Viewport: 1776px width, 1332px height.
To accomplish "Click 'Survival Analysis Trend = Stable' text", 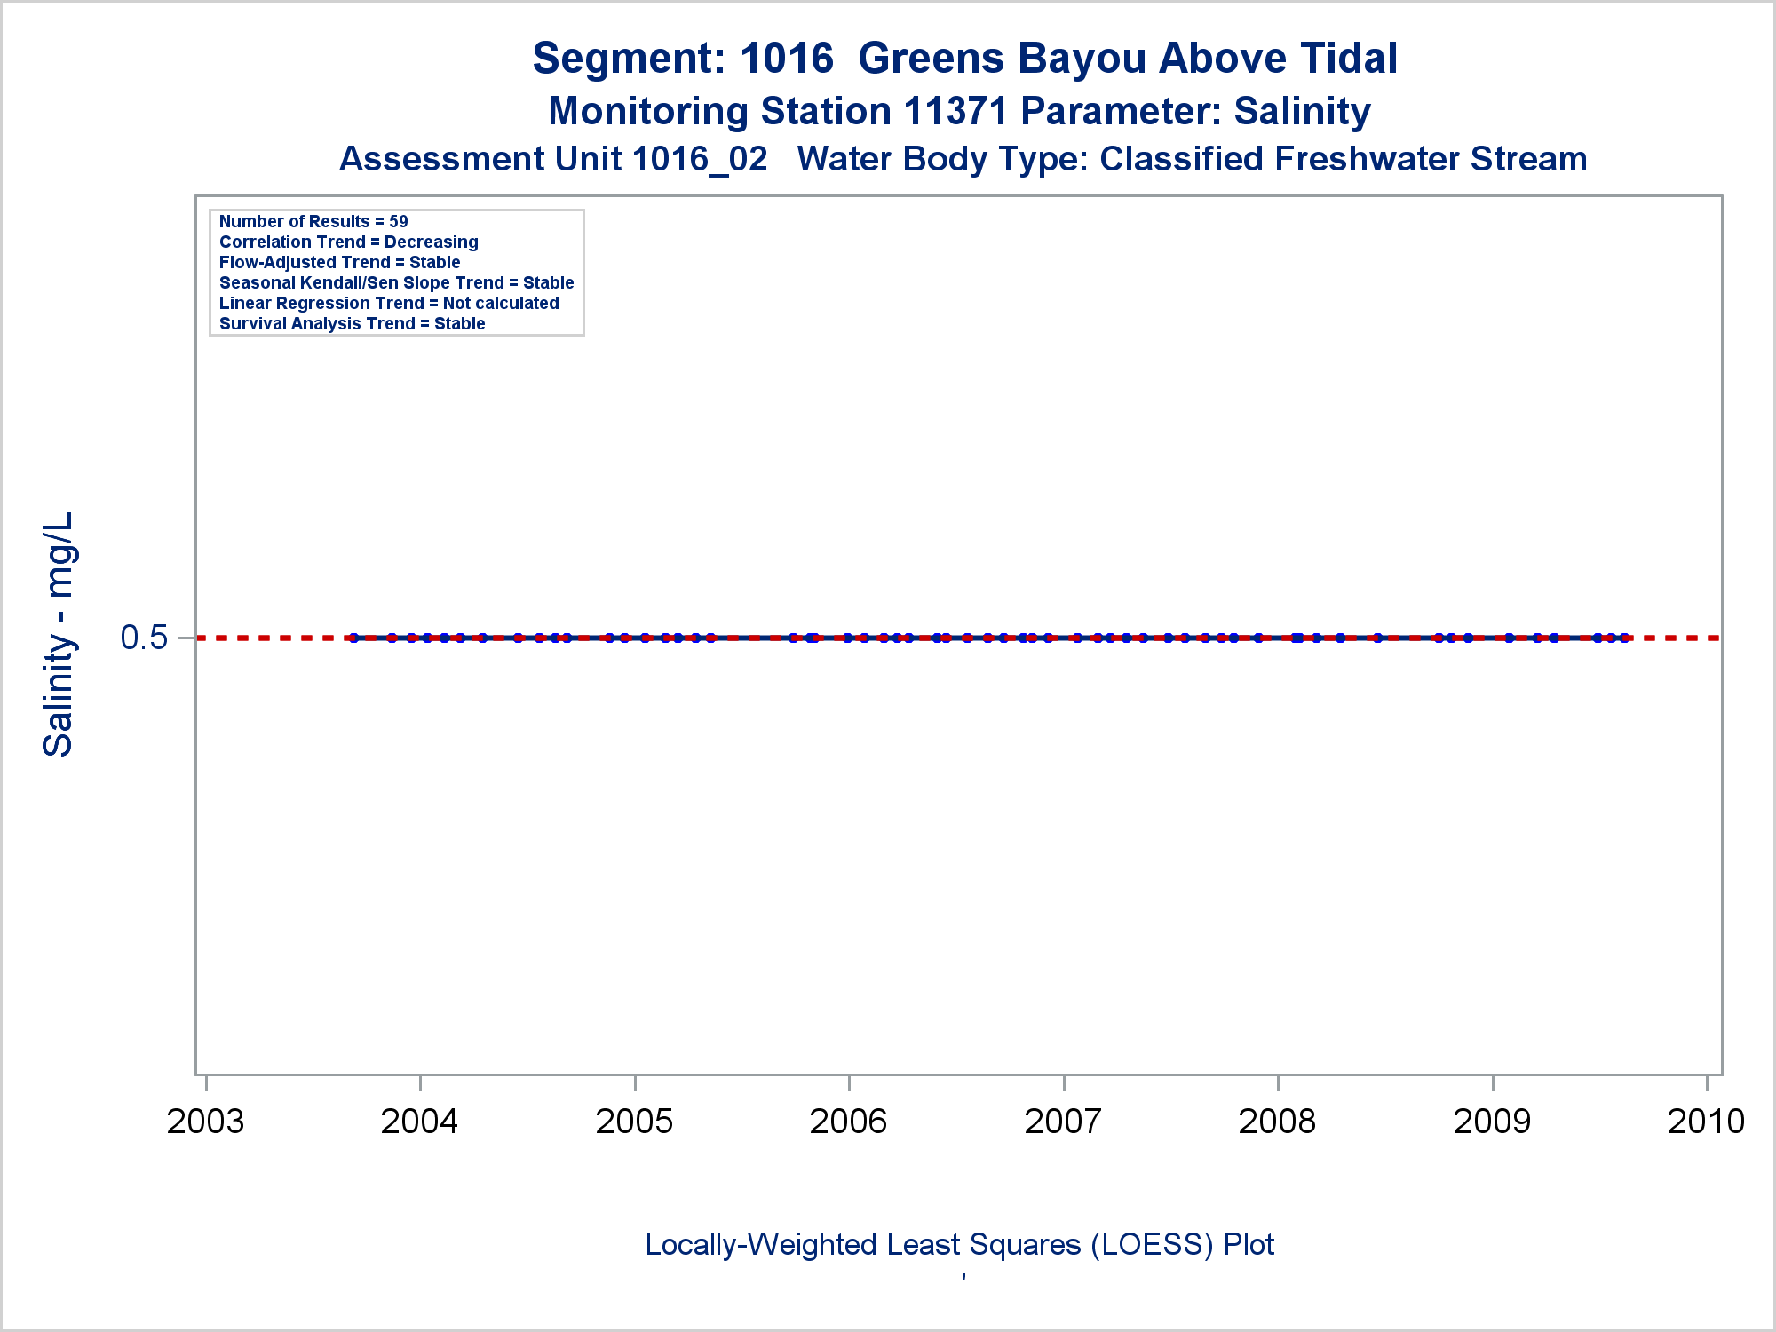I will (x=352, y=324).
